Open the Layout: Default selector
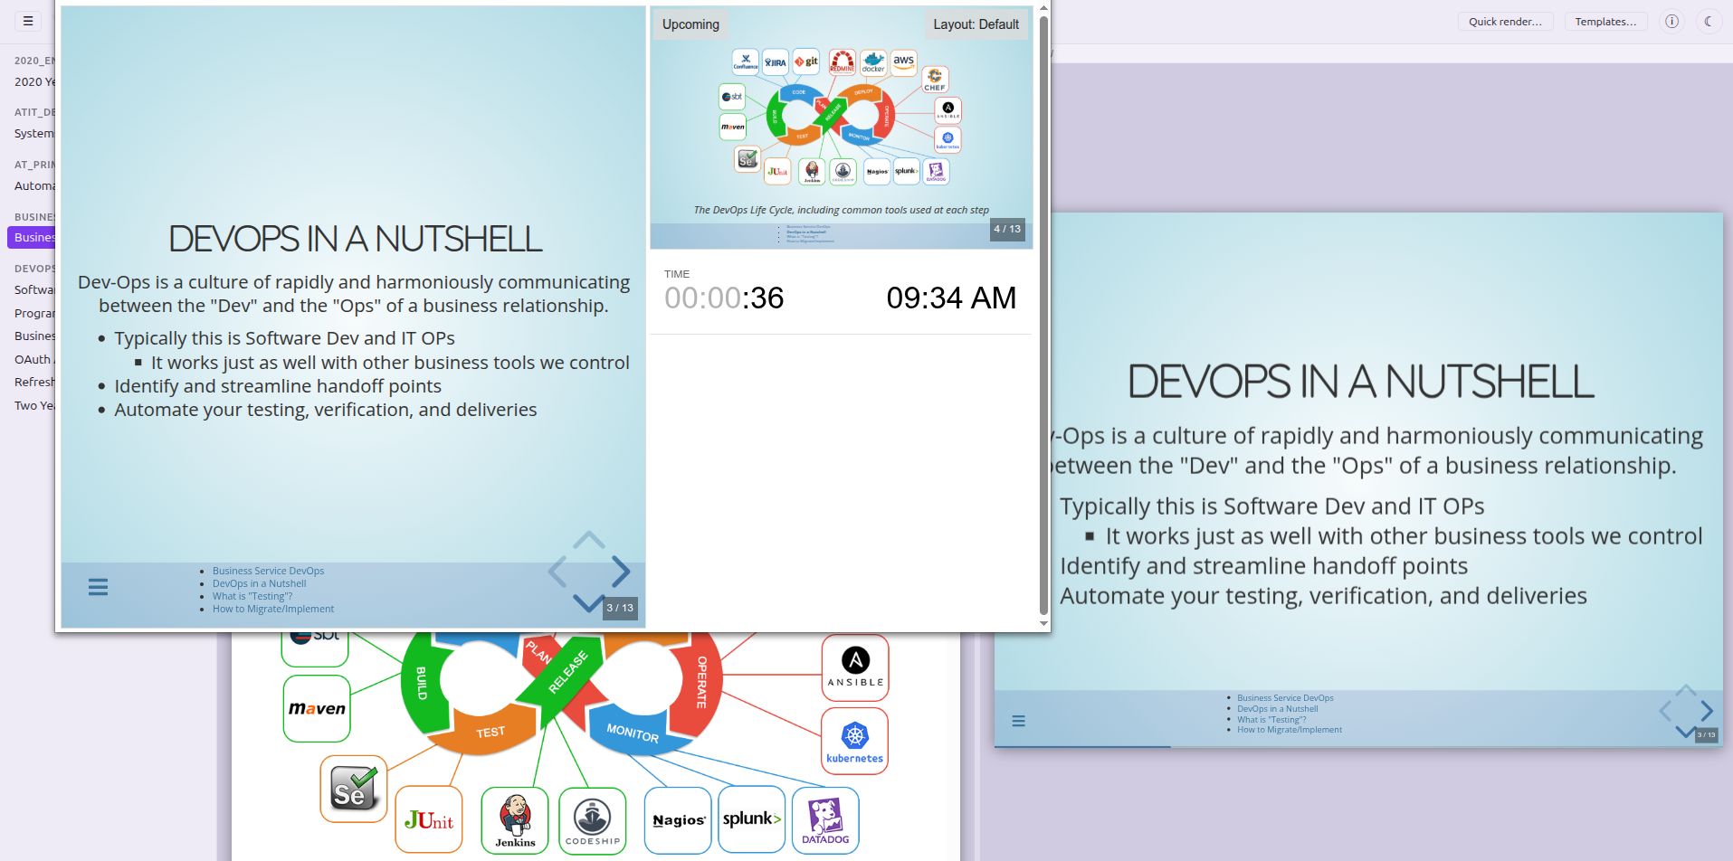Viewport: 1733px width, 861px height. [x=976, y=24]
